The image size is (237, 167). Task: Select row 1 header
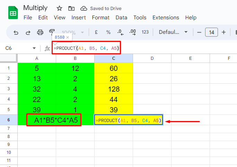point(9,68)
